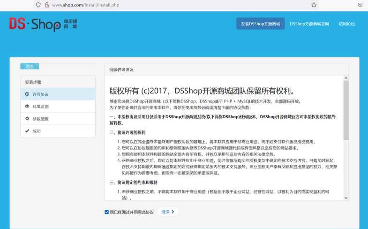368x229 pixels.
Task: Click the scroll up arrow of agreement
Action: coord(346,78)
